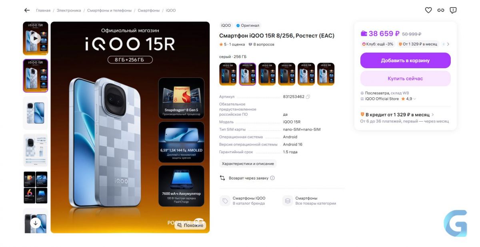Play the product video thumbnail
Screen dimensions: 480x247
[x=36, y=38]
